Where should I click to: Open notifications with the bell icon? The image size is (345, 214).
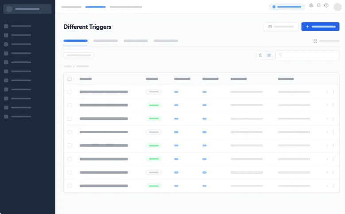point(318,5)
